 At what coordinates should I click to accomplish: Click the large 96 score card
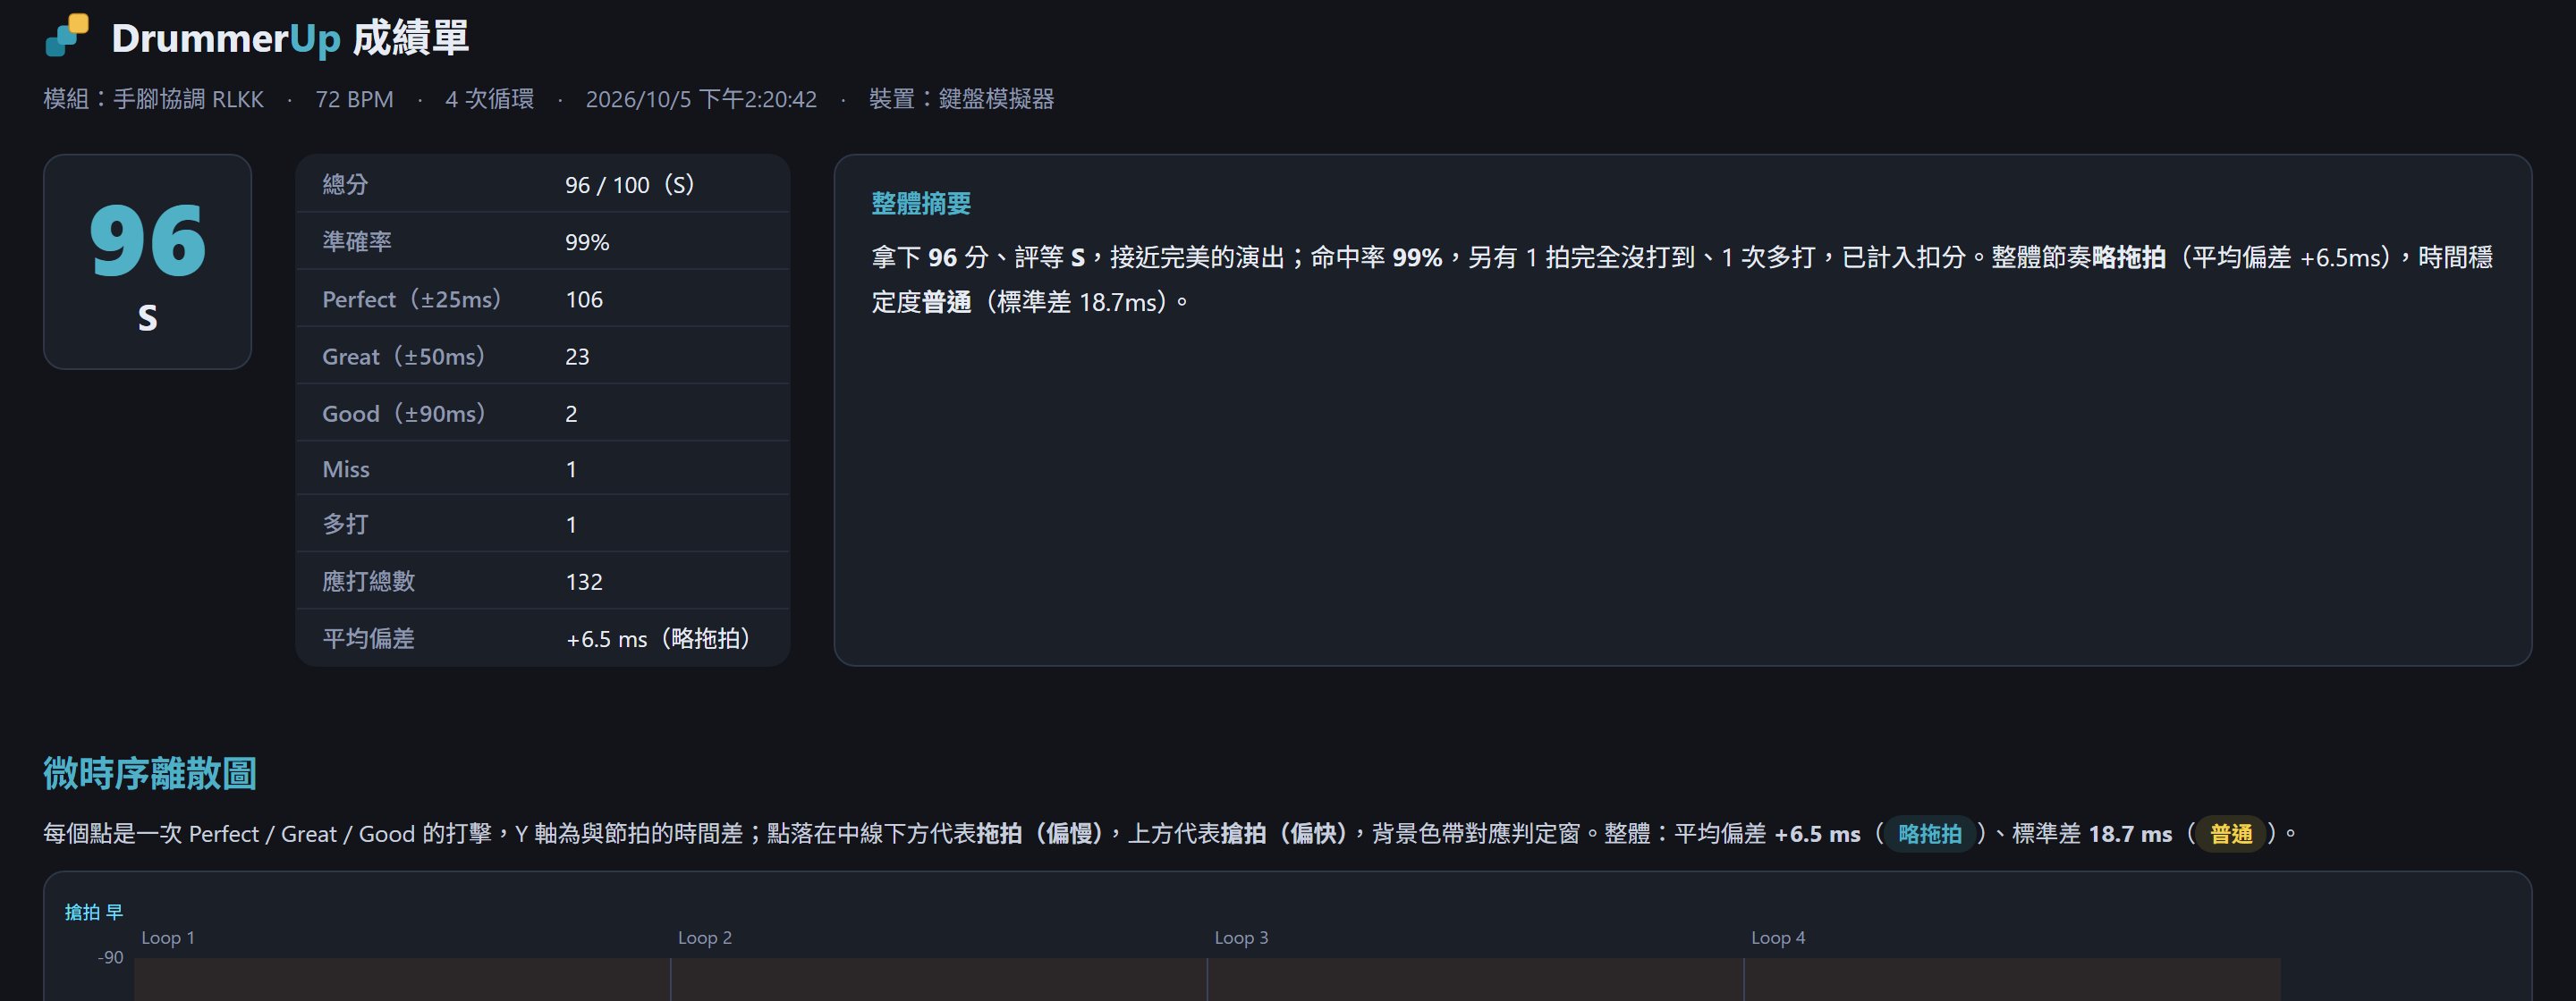click(147, 262)
